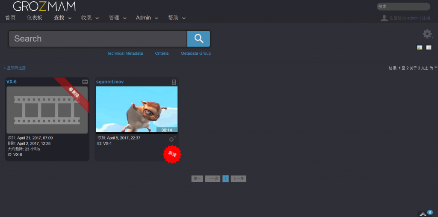Switch to grid thumbnail view icon
Image resolution: width=438 pixels, height=217 pixels.
420,48
